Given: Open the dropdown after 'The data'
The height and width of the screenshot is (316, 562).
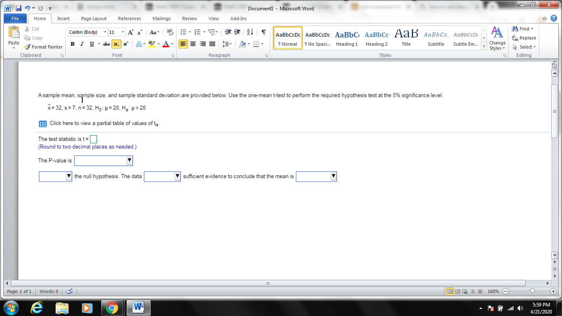Looking at the screenshot, I should [162, 177].
